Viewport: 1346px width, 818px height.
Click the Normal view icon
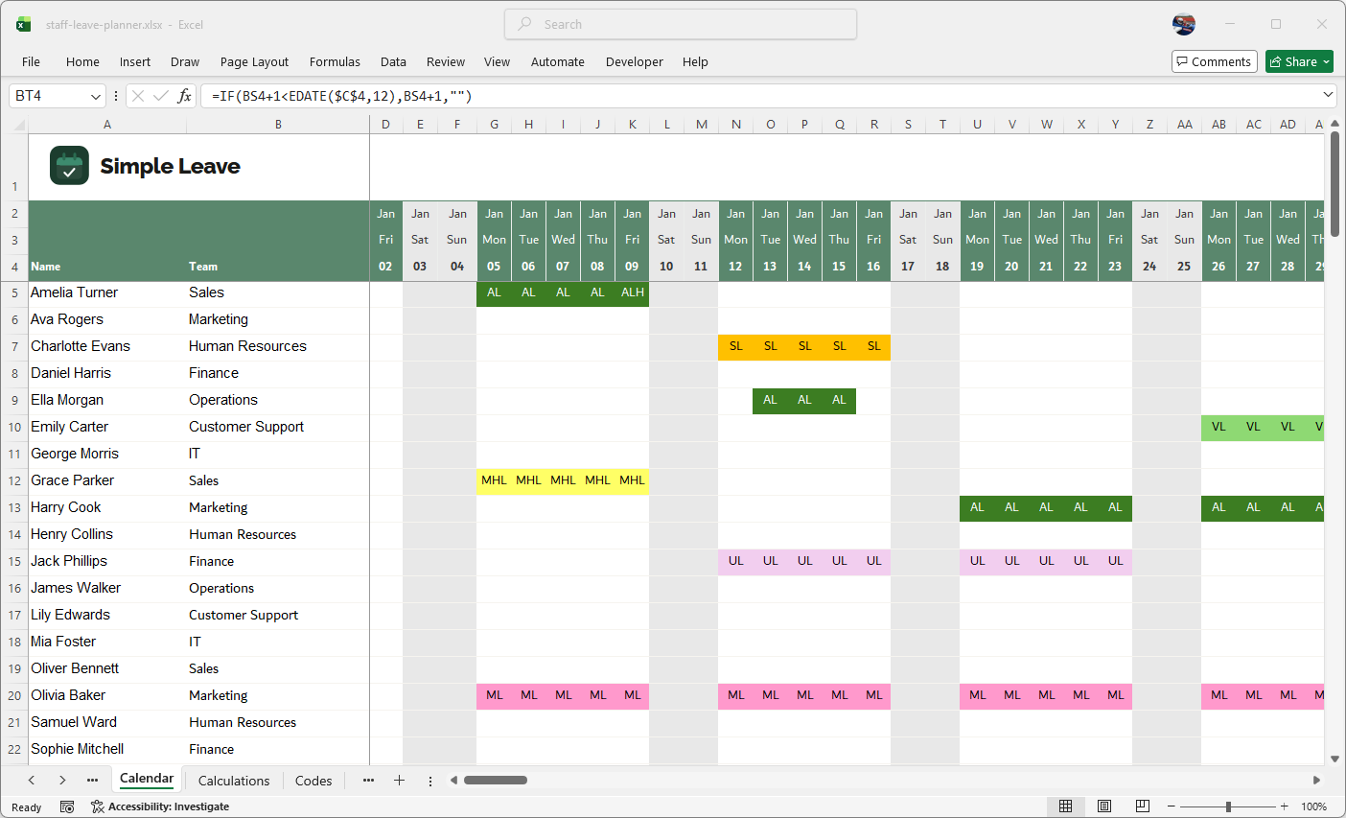click(1067, 806)
